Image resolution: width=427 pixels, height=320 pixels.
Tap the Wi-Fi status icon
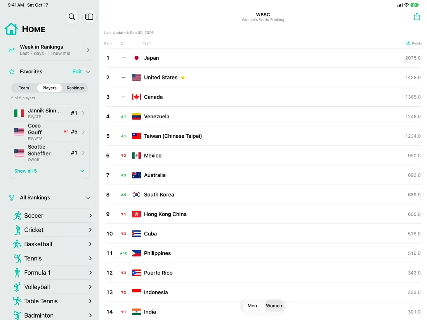406,5
